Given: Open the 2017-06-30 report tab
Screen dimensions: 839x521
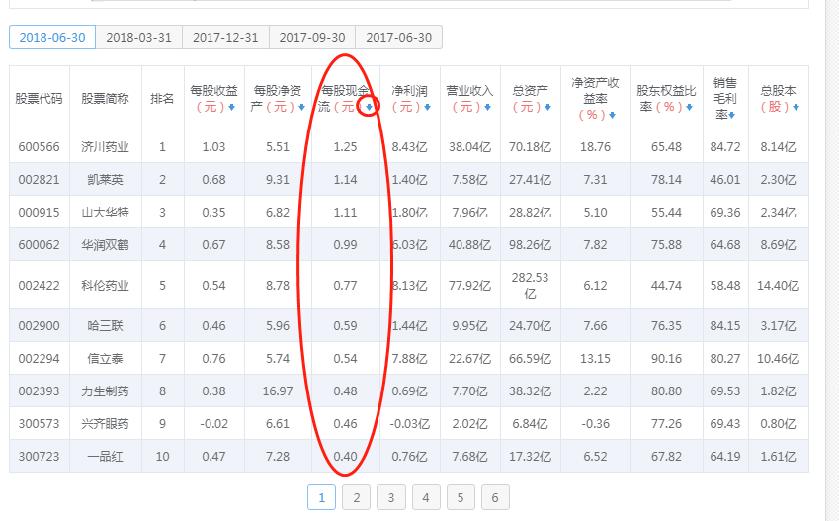Looking at the screenshot, I should pos(398,37).
